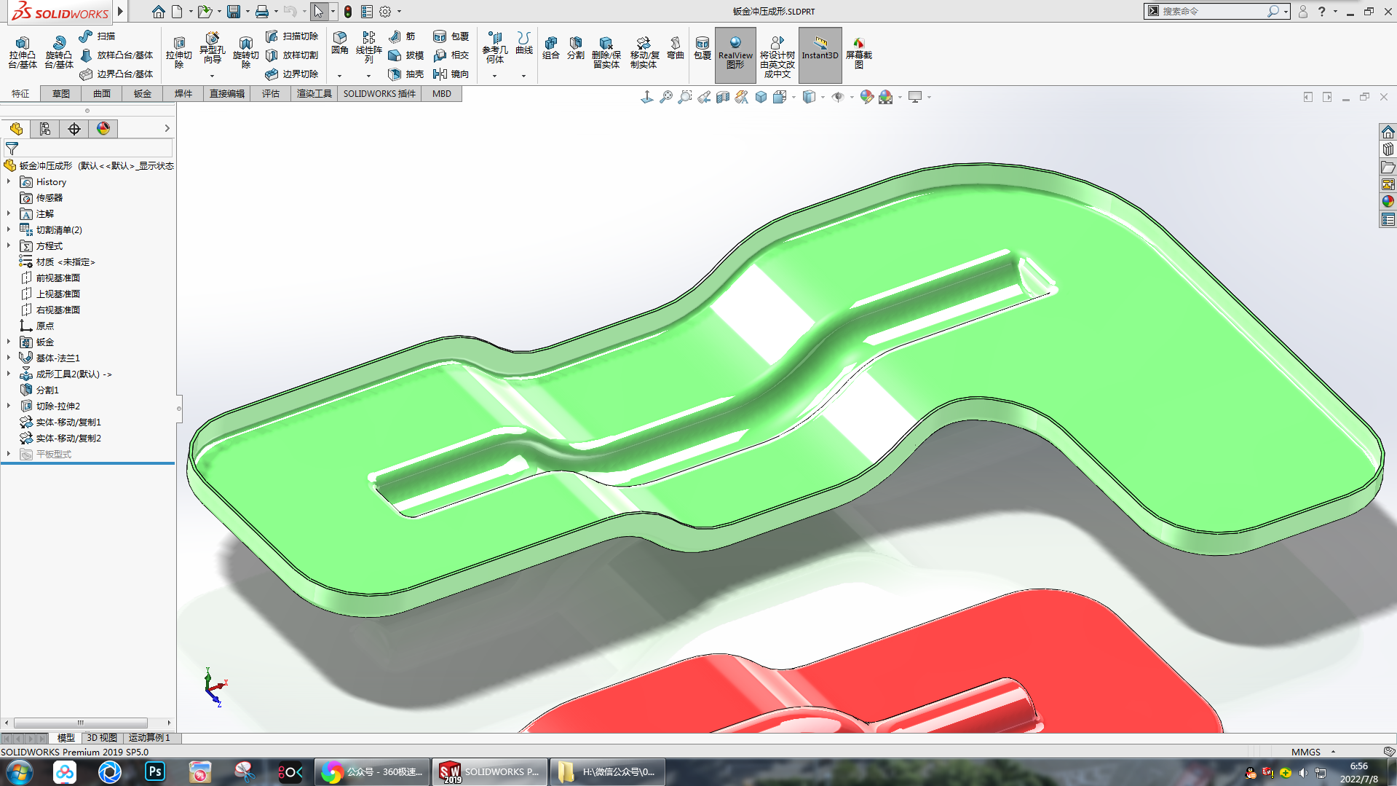This screenshot has width=1397, height=786.
Task: Click the 筋 rib tool
Action: [402, 36]
